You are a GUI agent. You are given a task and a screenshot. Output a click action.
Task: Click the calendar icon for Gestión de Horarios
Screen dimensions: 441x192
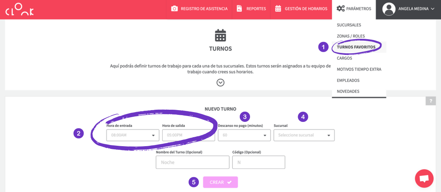[278, 9]
